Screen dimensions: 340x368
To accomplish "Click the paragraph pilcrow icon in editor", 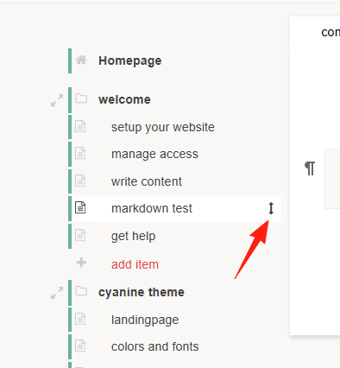I will point(310,168).
